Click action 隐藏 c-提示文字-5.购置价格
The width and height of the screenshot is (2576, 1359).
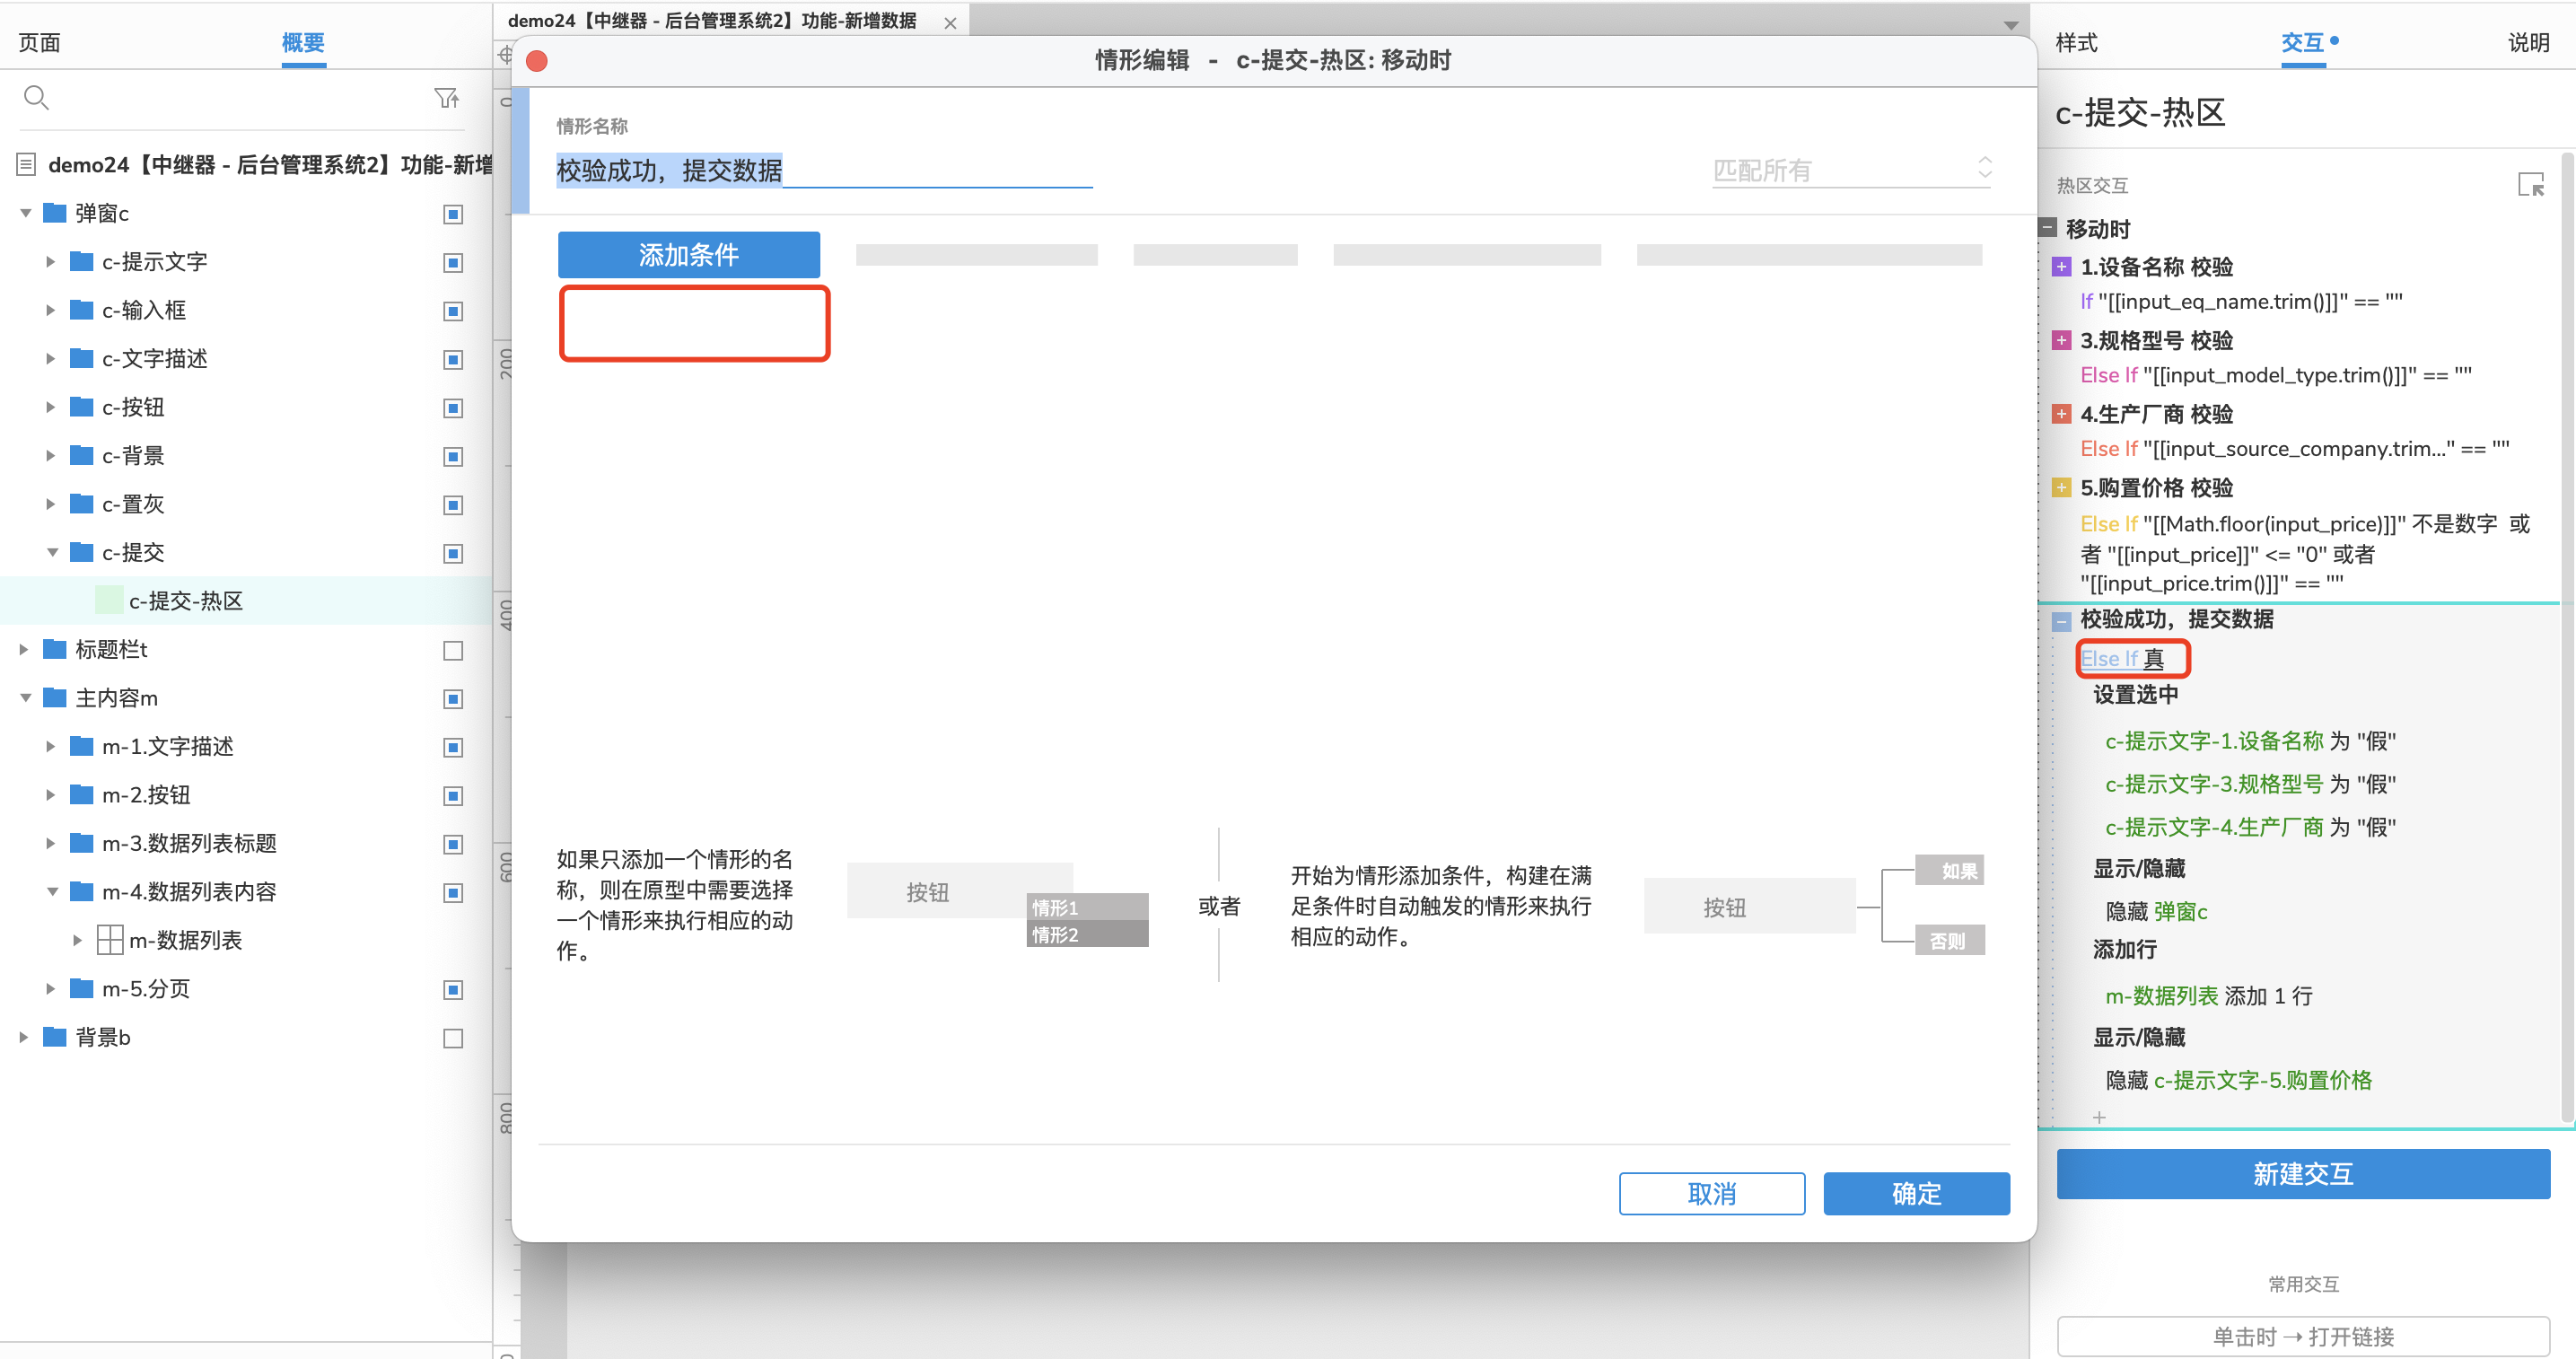tap(2238, 1080)
